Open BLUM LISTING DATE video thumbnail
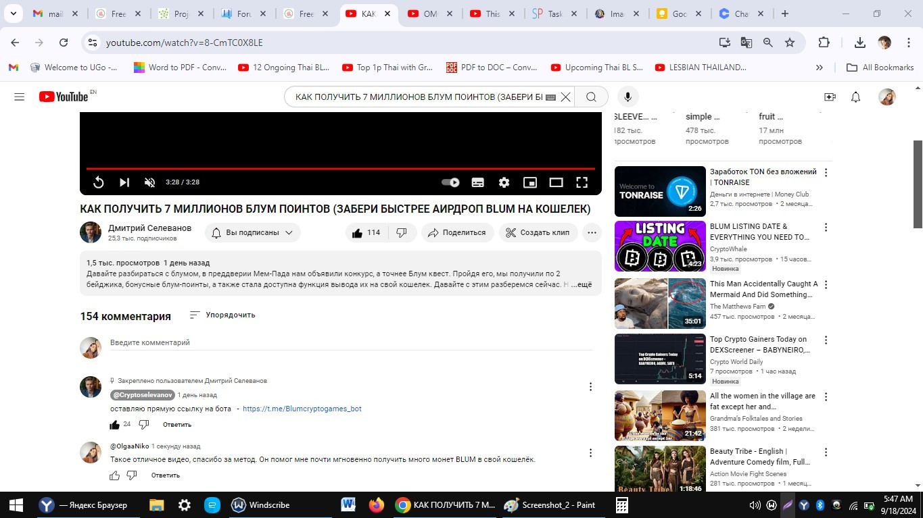Viewport: 923px width, 518px height. click(x=660, y=247)
